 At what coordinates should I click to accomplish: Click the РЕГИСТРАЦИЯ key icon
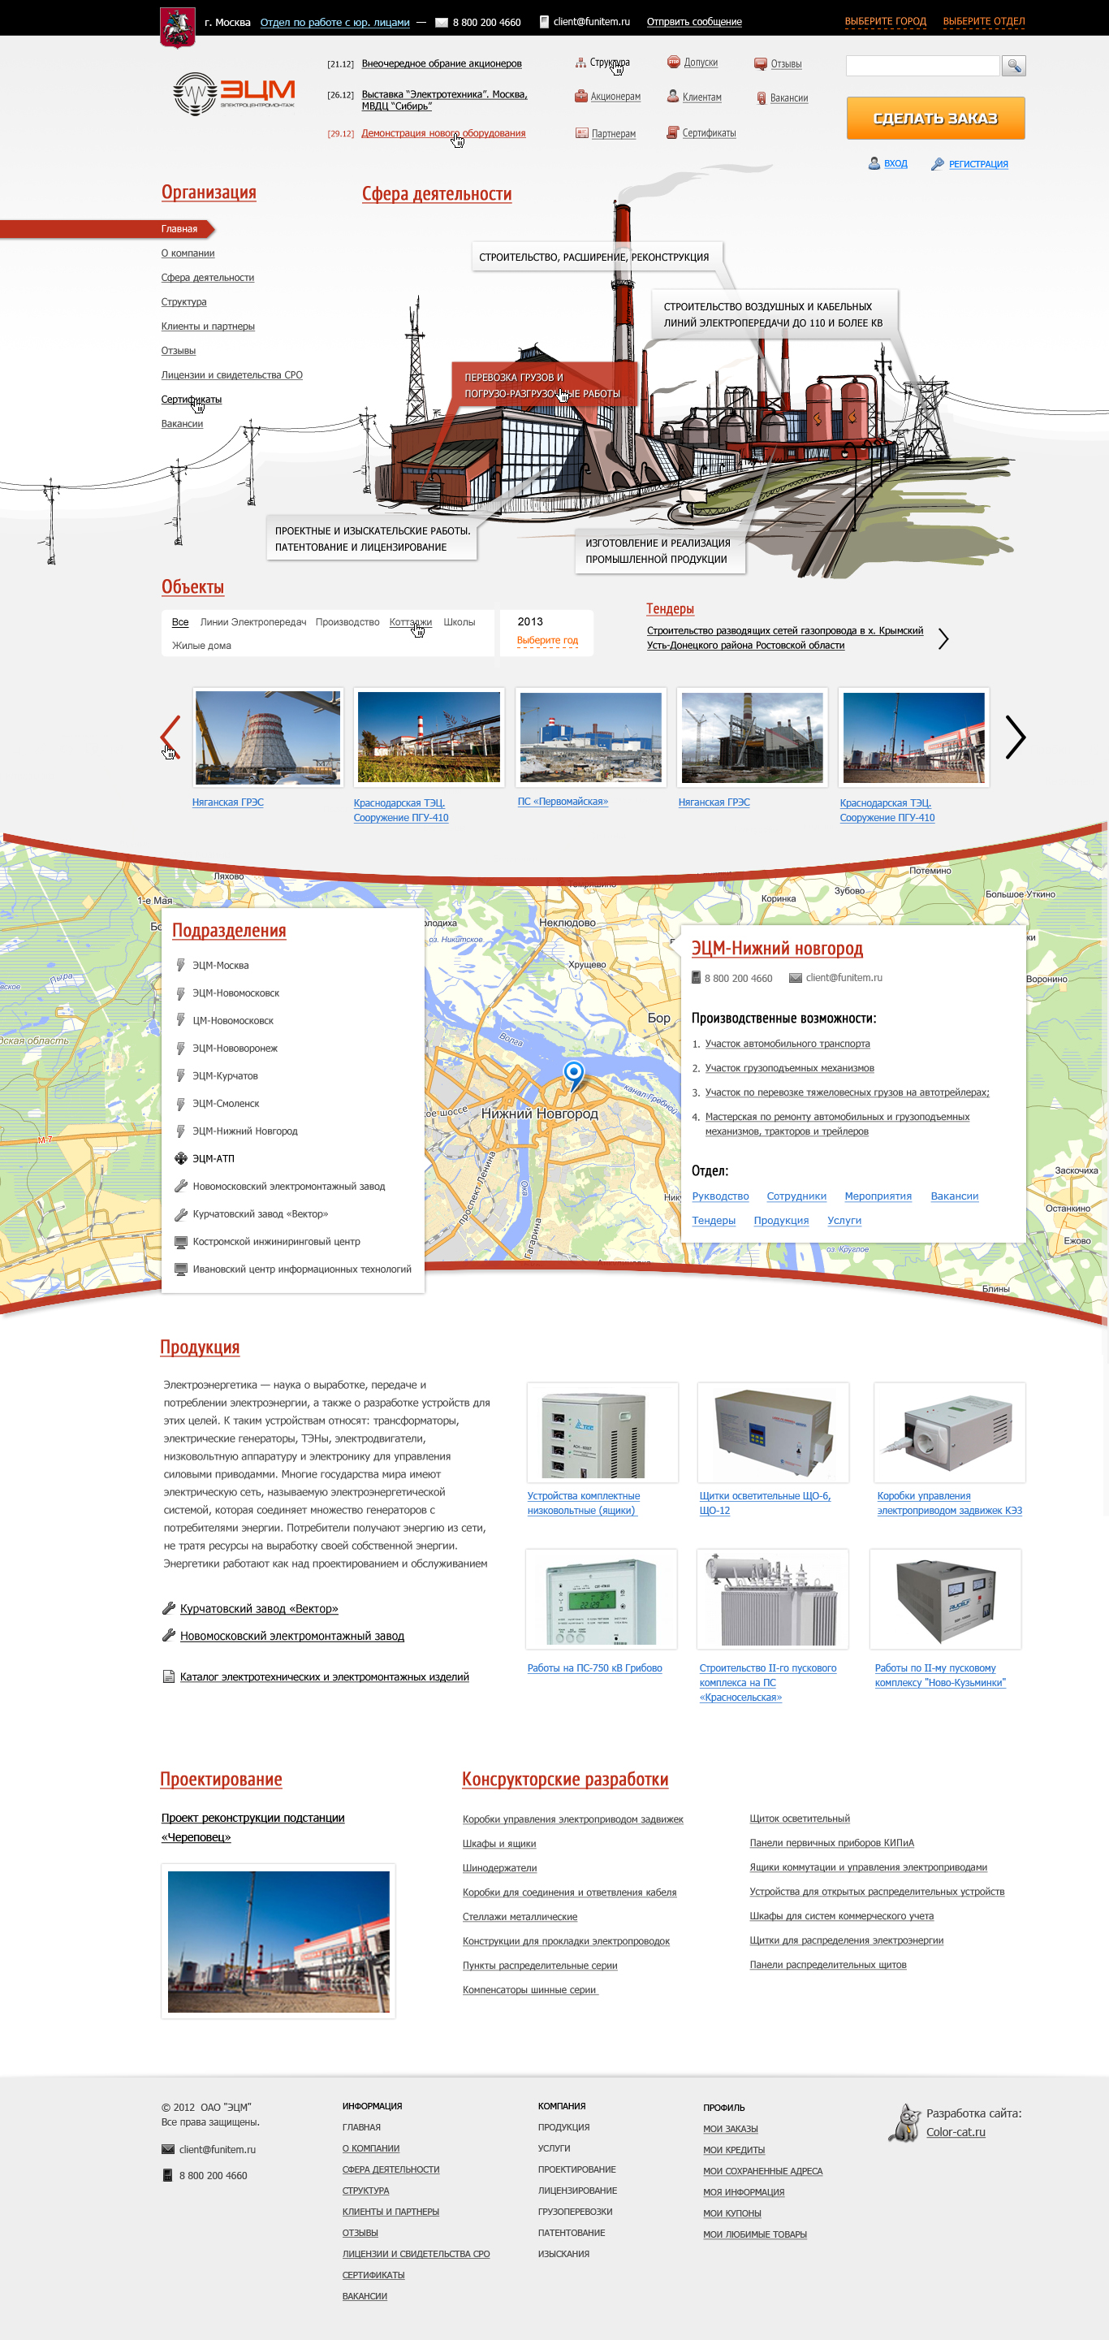click(x=938, y=163)
